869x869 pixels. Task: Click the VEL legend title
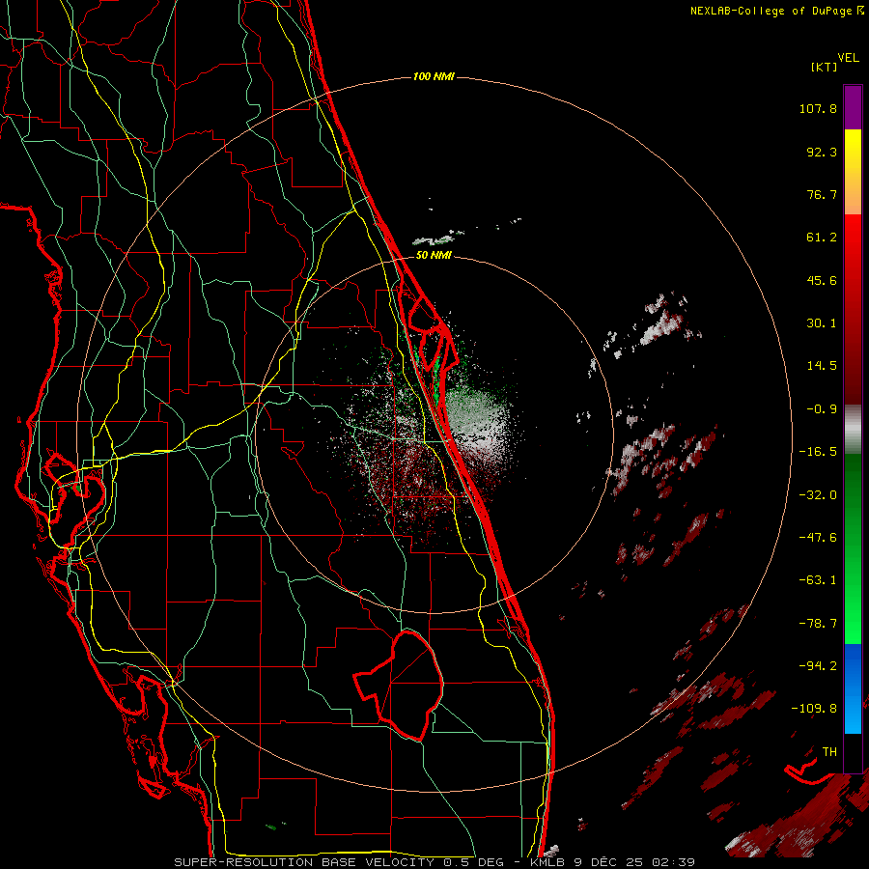click(x=848, y=58)
